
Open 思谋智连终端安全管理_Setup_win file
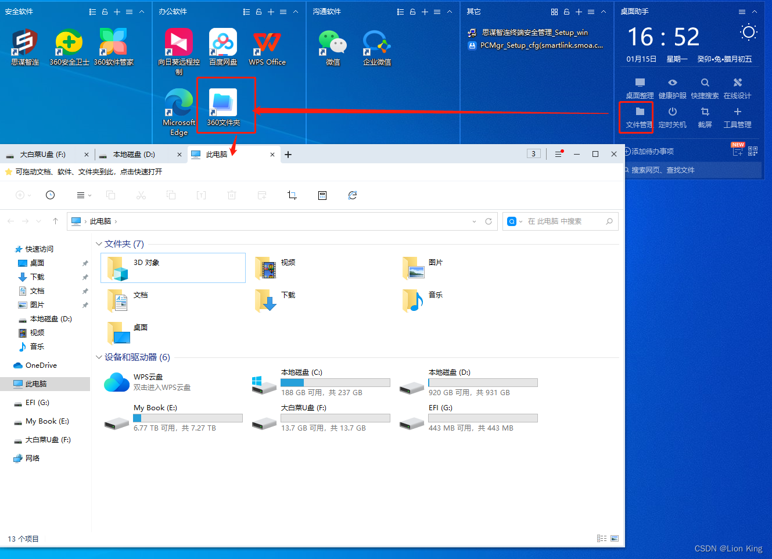point(528,33)
